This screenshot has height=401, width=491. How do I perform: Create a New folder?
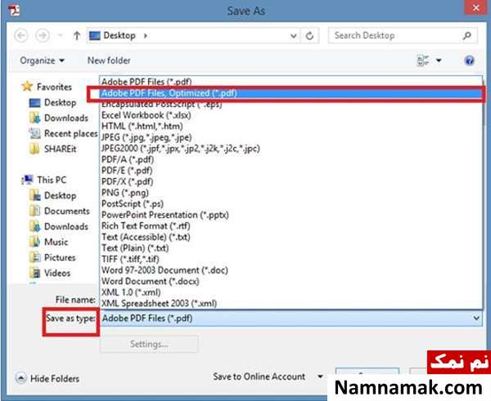click(x=109, y=60)
